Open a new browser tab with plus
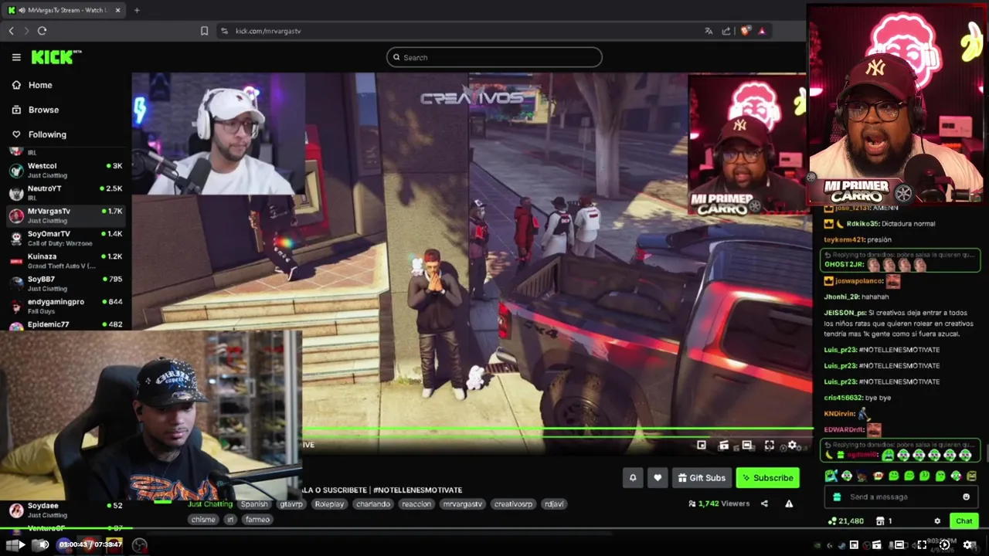Screen dimensions: 989x556 (137, 10)
